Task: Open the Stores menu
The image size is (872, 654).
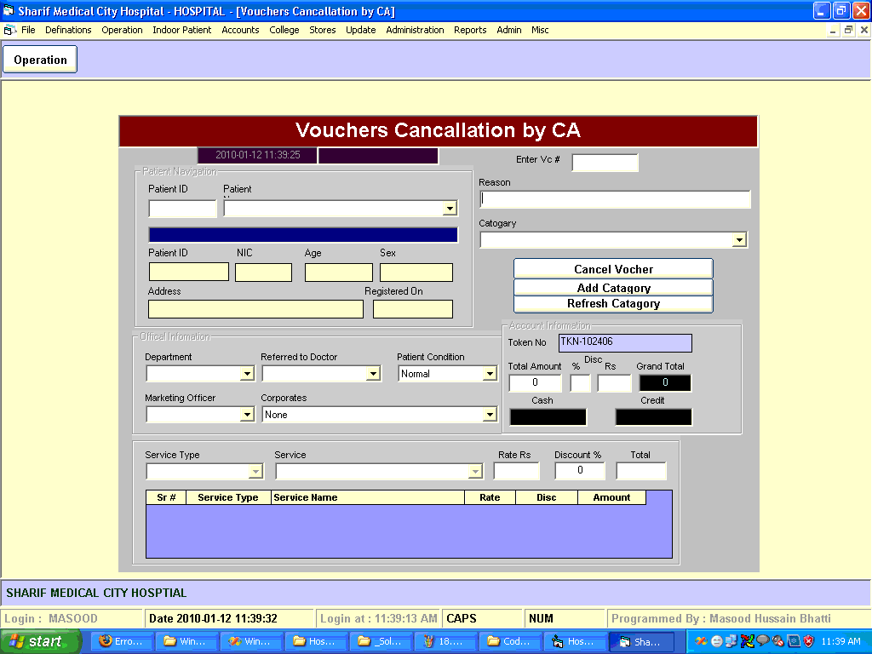Action: [x=323, y=30]
